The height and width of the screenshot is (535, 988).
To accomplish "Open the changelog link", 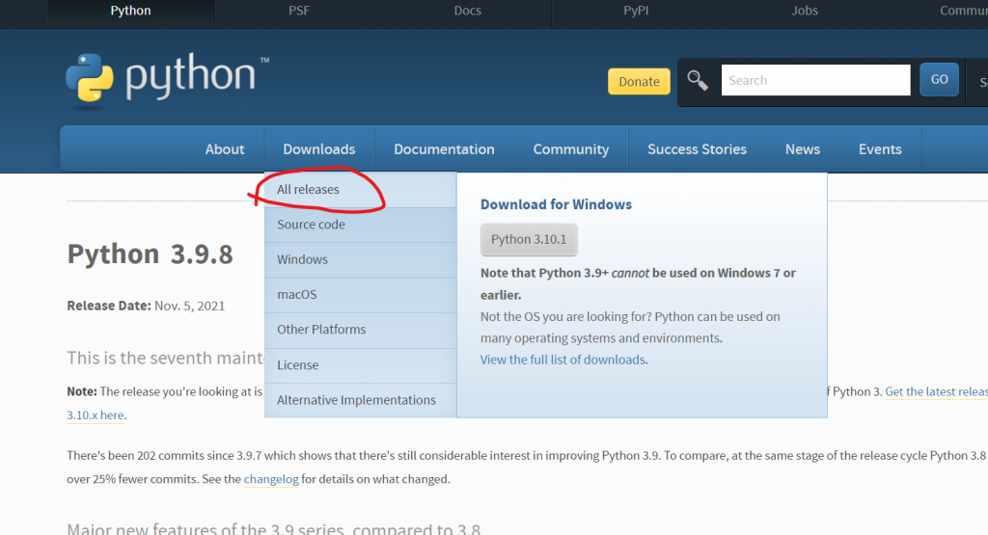I will coord(271,480).
